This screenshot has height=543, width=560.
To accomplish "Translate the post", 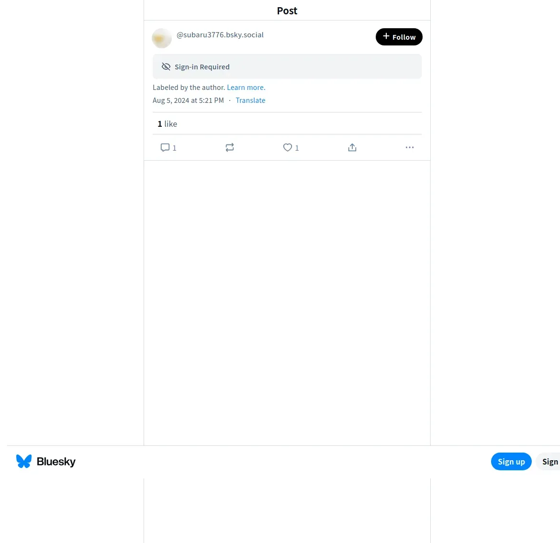I will tap(250, 100).
